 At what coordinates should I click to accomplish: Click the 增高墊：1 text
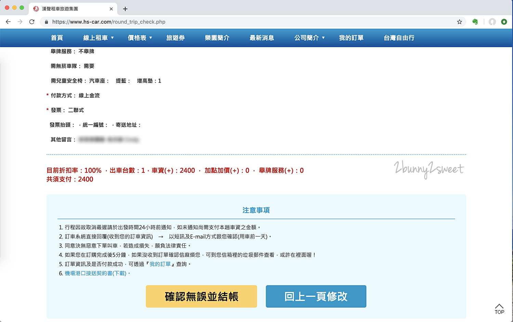tap(149, 81)
